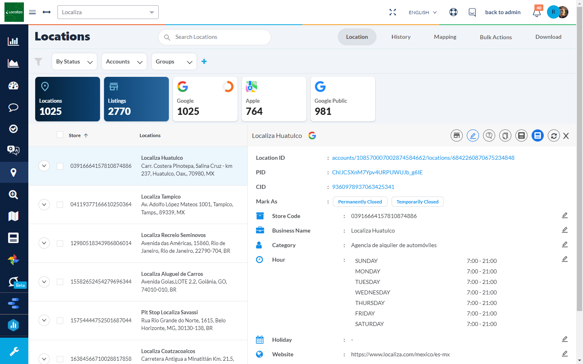Switch to the History tab

pos(401,37)
